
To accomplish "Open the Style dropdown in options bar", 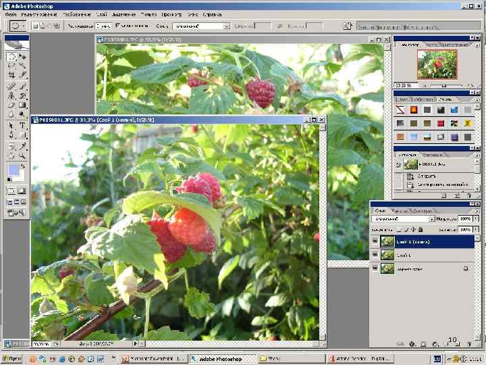I will click(227, 26).
